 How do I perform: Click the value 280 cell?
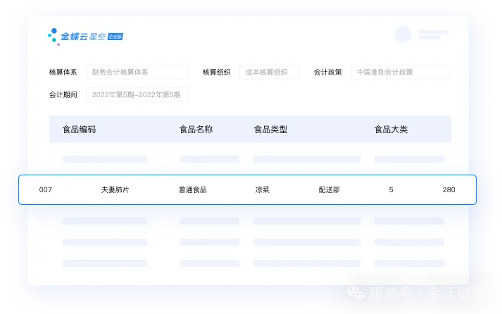click(x=449, y=190)
